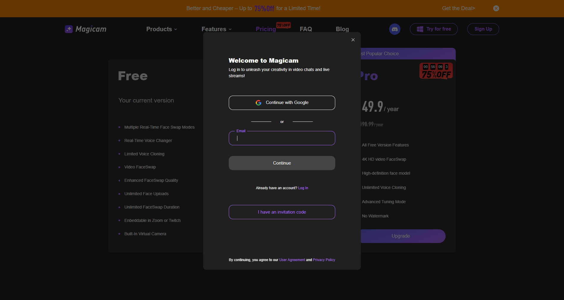Click 'No Watermark' feature text
The width and height of the screenshot is (564, 300).
(375, 216)
